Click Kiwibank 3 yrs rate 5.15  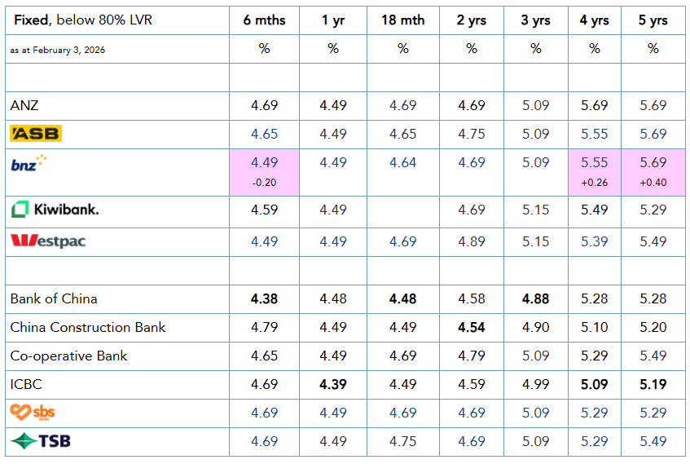click(535, 210)
